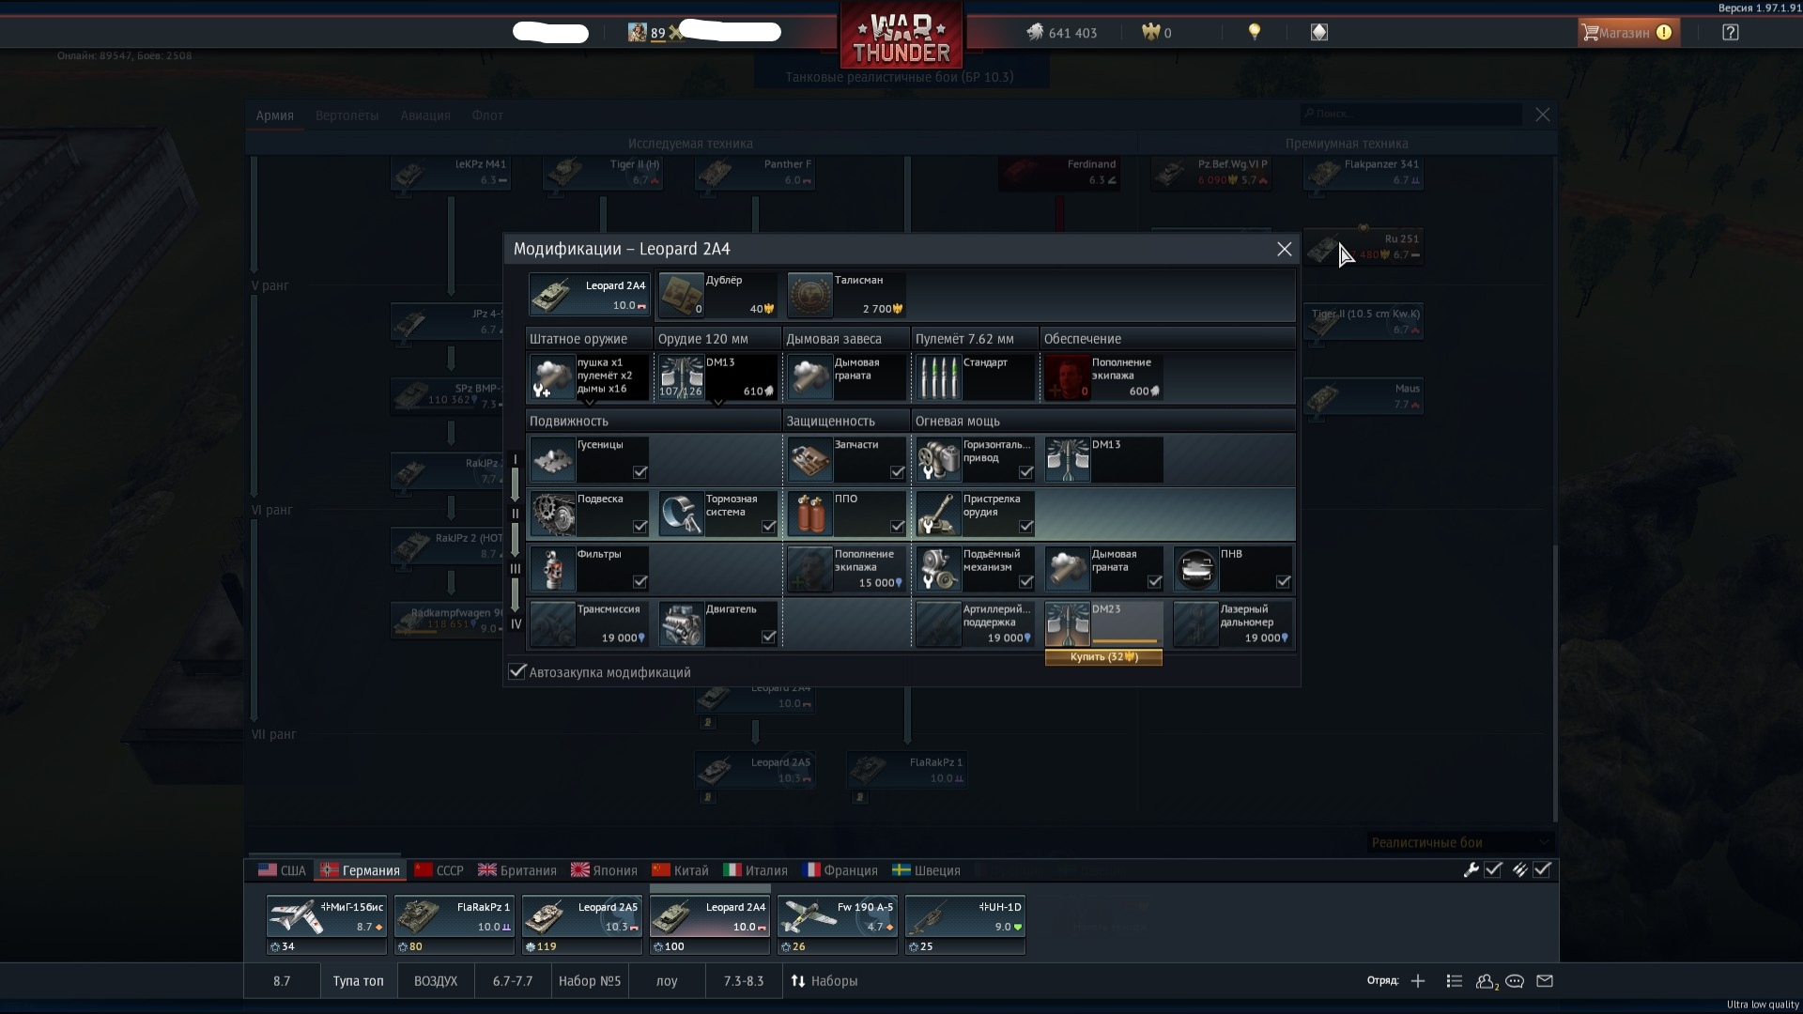Select the Двигатель engine modification

pos(718,623)
